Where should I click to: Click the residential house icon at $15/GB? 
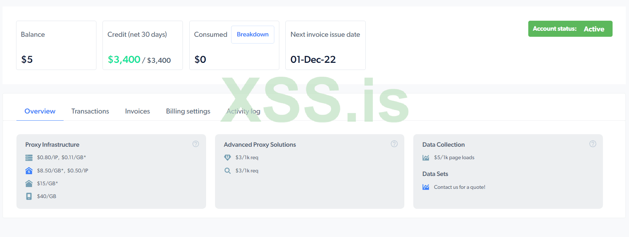pyautogui.click(x=29, y=183)
